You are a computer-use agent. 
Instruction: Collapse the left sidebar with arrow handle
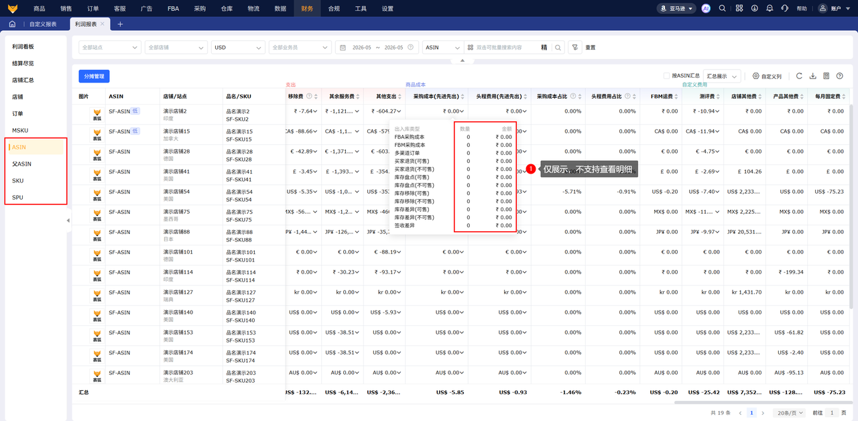click(68, 220)
